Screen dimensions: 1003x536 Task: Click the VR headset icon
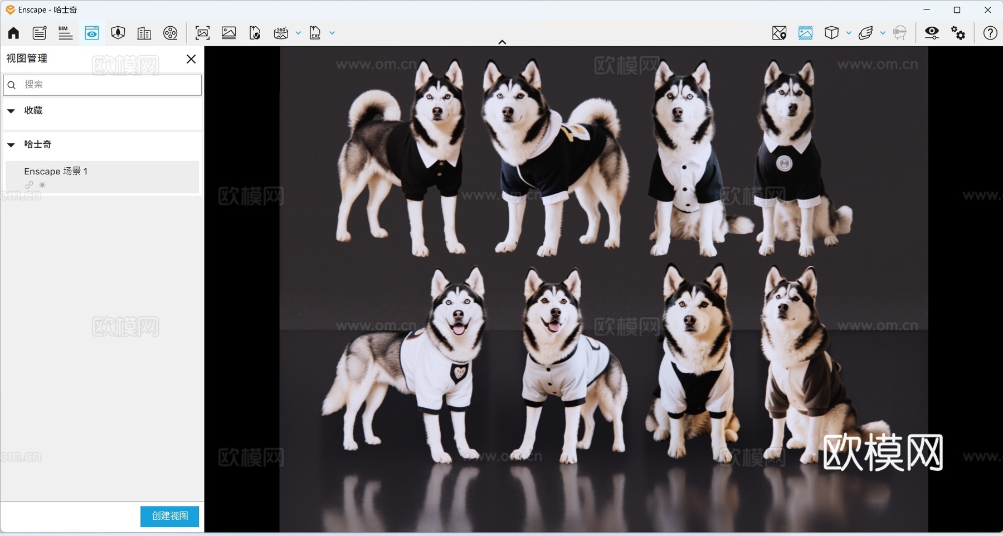[x=899, y=33]
